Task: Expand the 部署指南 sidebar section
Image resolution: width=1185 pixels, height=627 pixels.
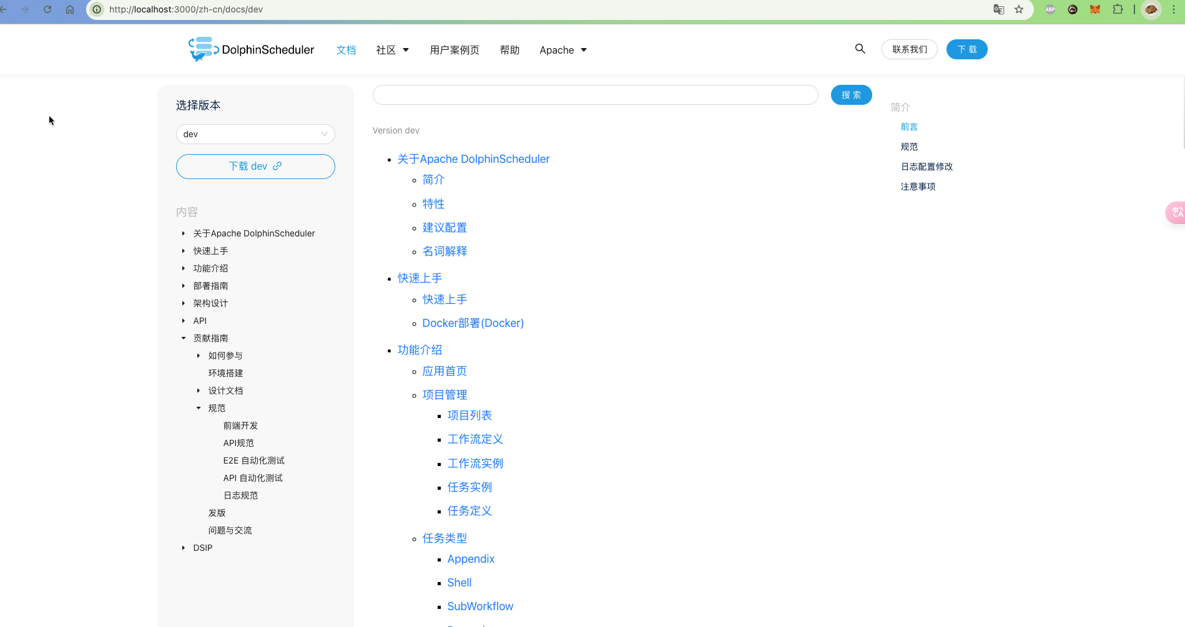Action: pyautogui.click(x=184, y=286)
